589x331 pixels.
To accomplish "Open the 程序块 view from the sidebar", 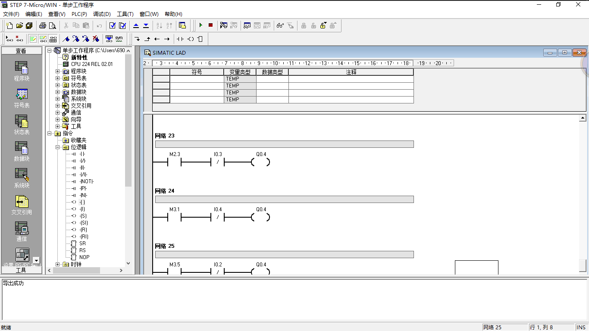I will (x=21, y=69).
